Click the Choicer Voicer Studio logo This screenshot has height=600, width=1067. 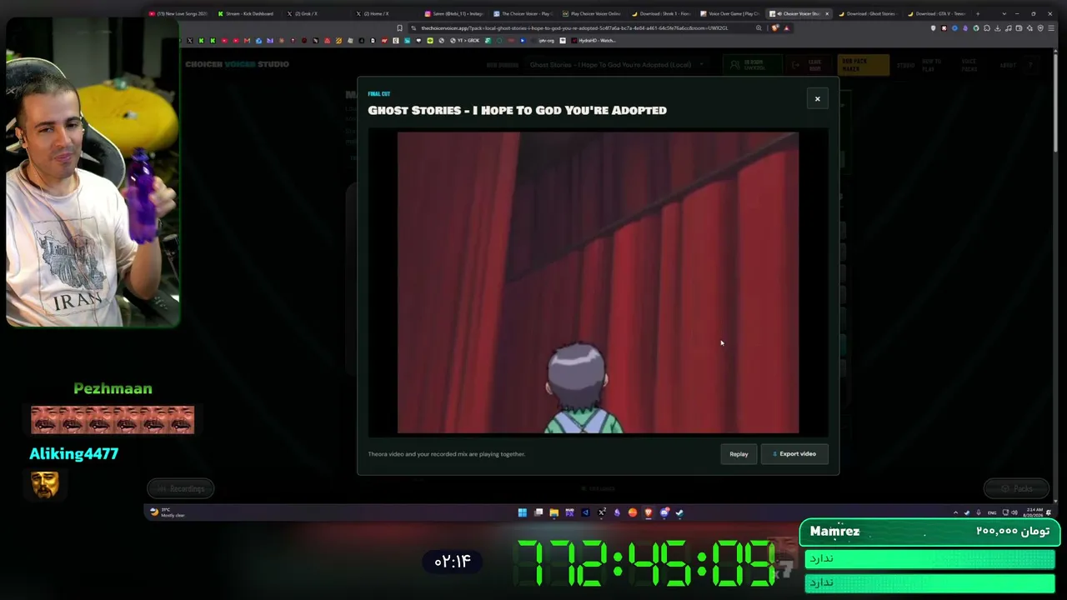tap(237, 64)
